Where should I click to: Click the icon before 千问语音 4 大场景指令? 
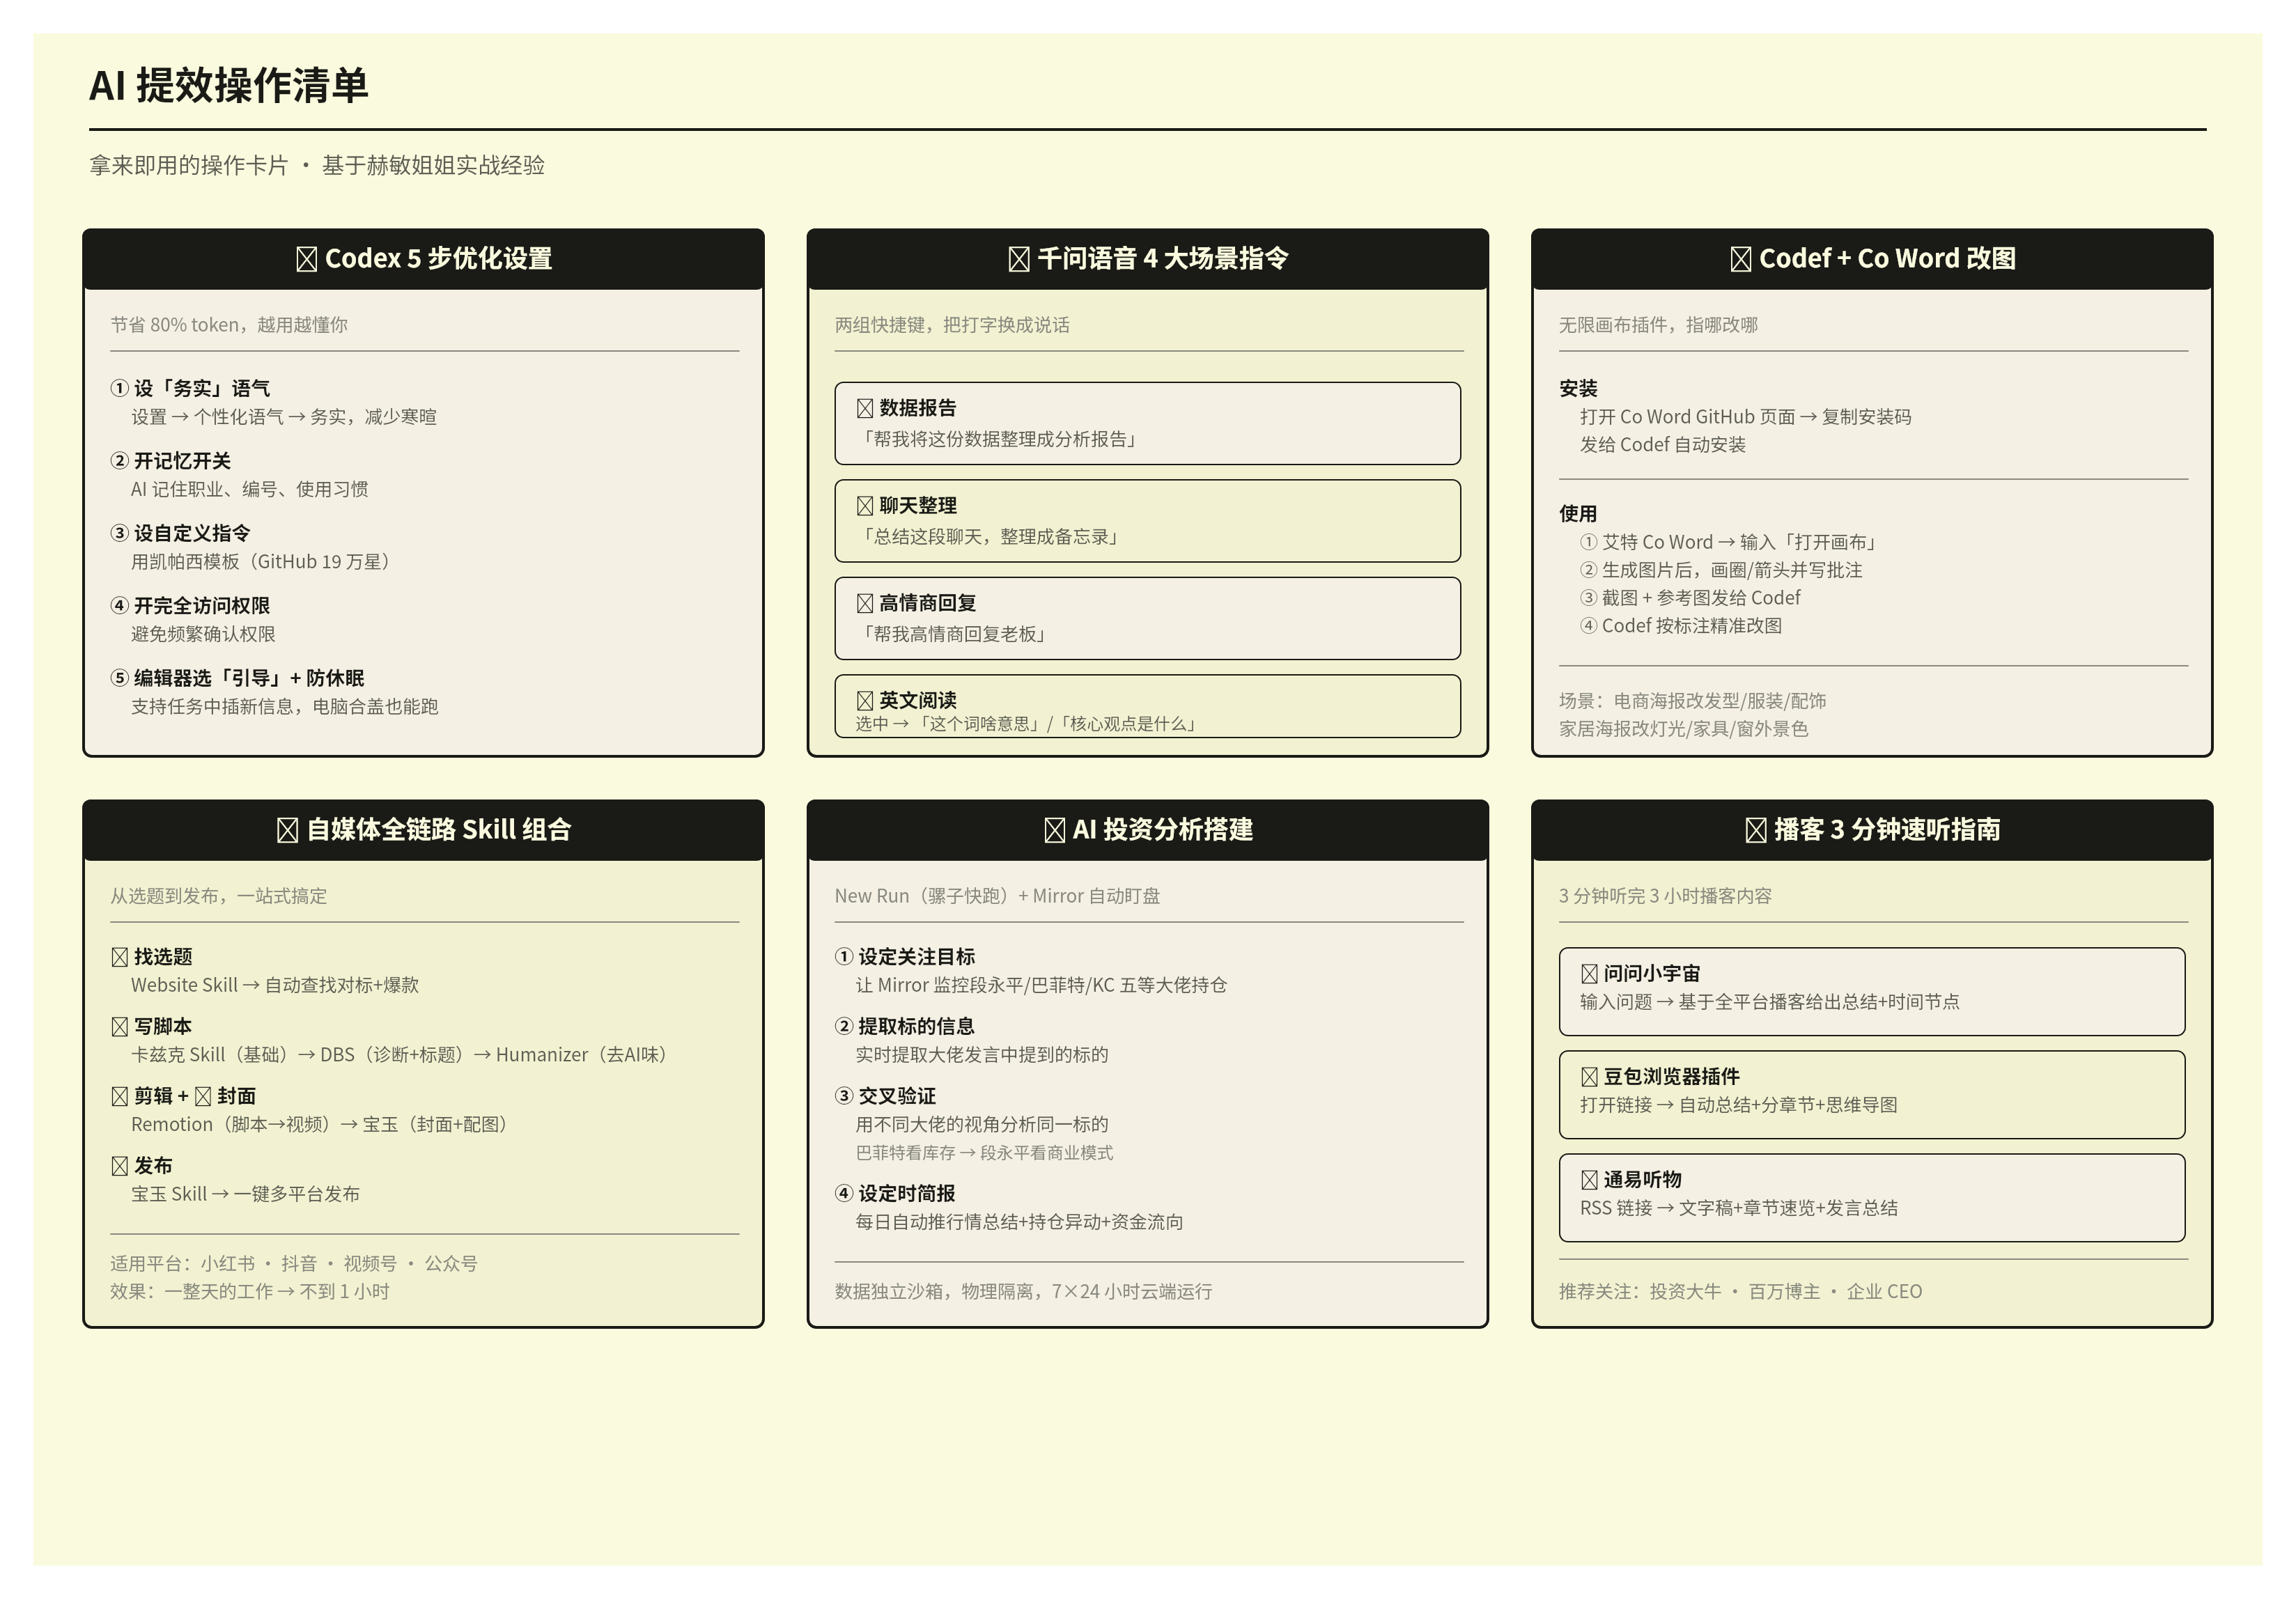[x=1018, y=259]
